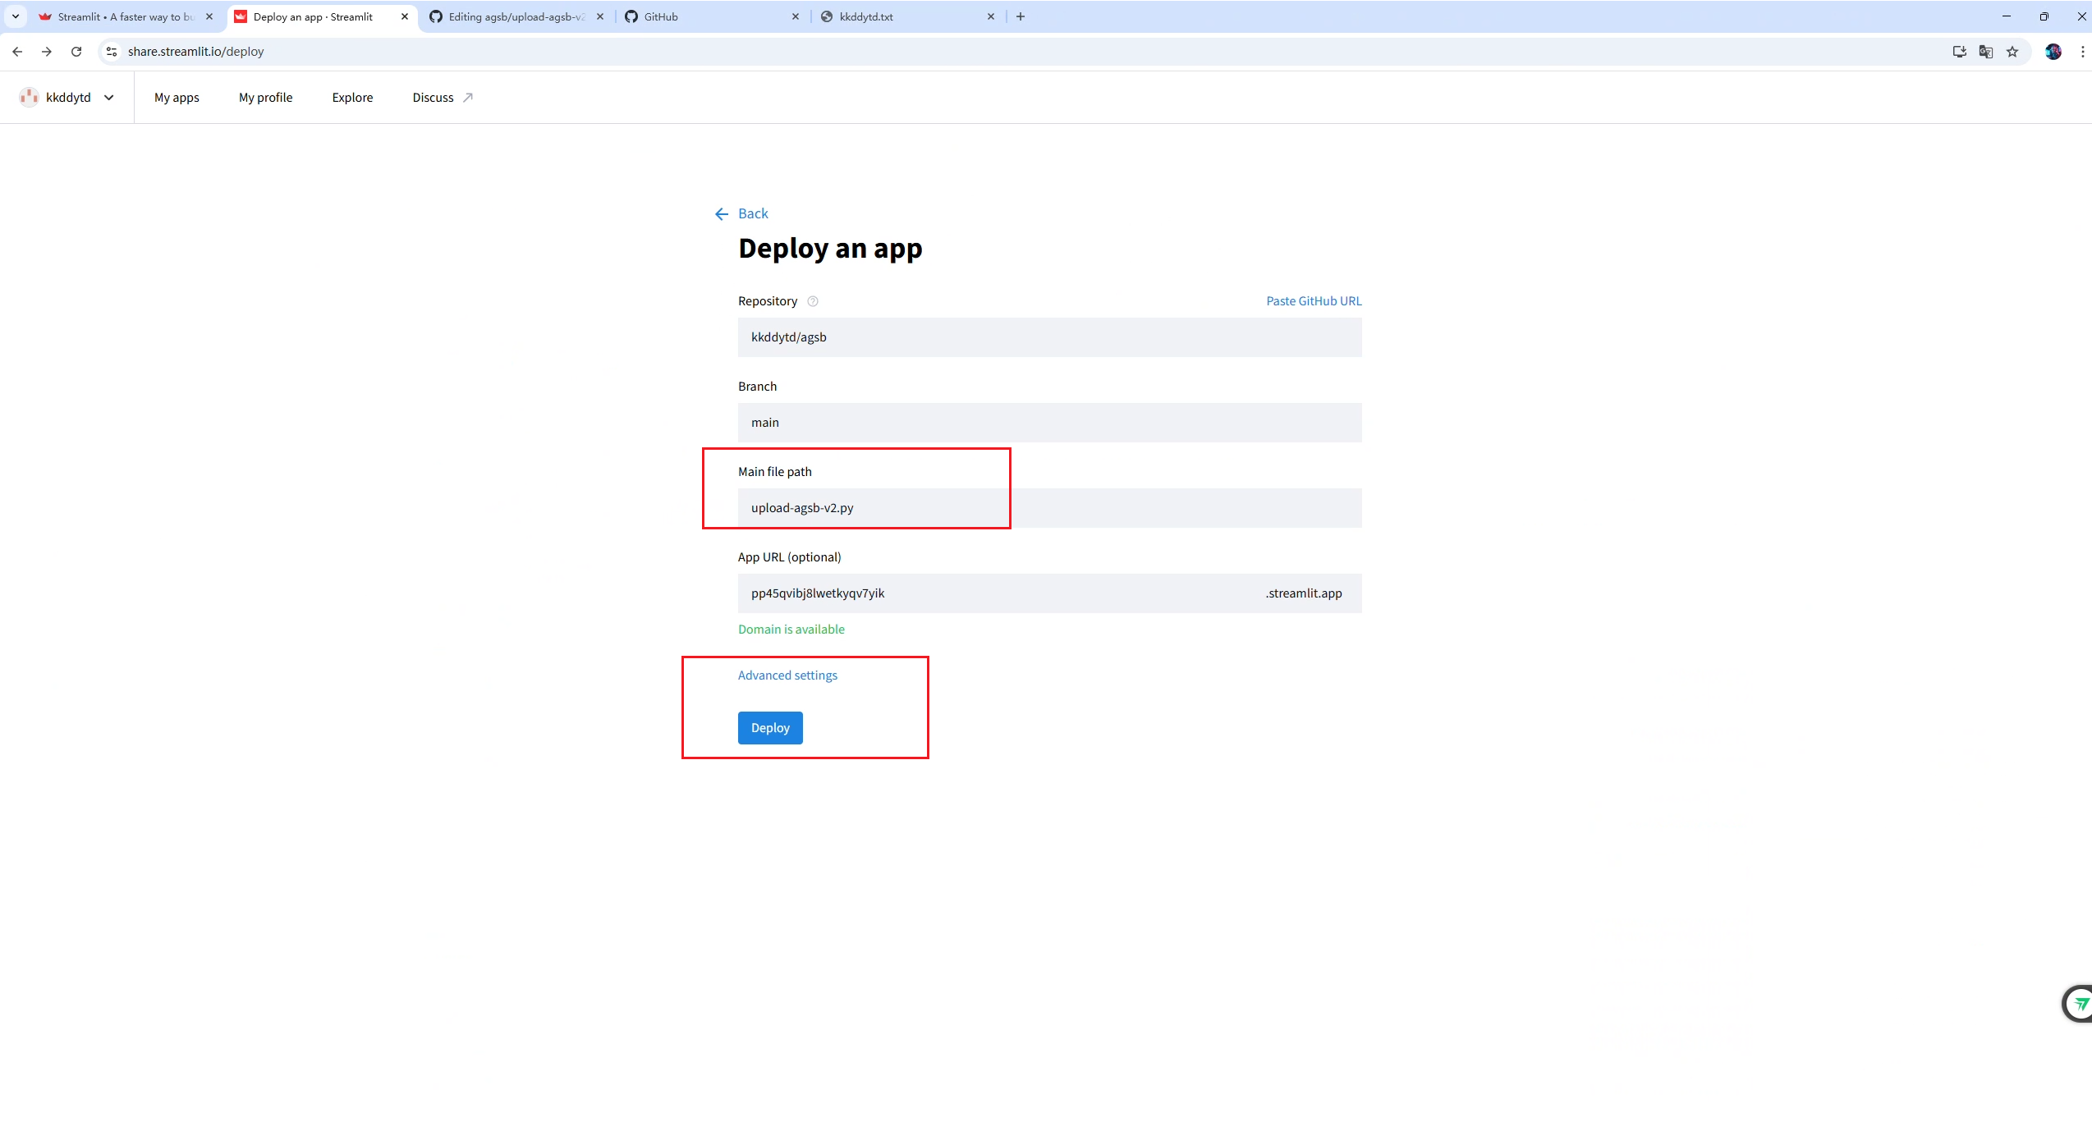The height and width of the screenshot is (1131, 2092).
Task: Close the Deploy an app tab
Action: click(405, 16)
